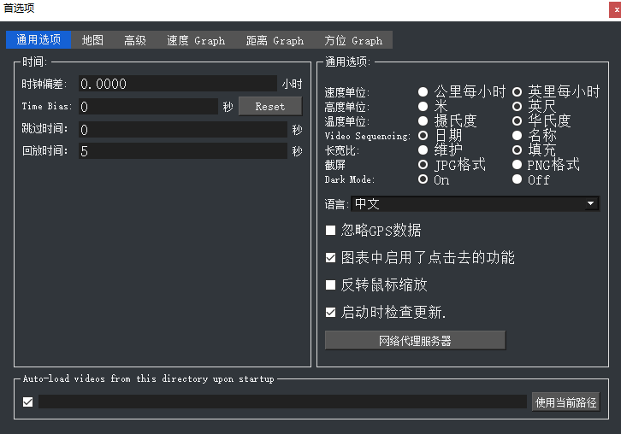Select 摄氏度 temperature unit
Viewport: 621px width, 434px height.
tap(447, 120)
